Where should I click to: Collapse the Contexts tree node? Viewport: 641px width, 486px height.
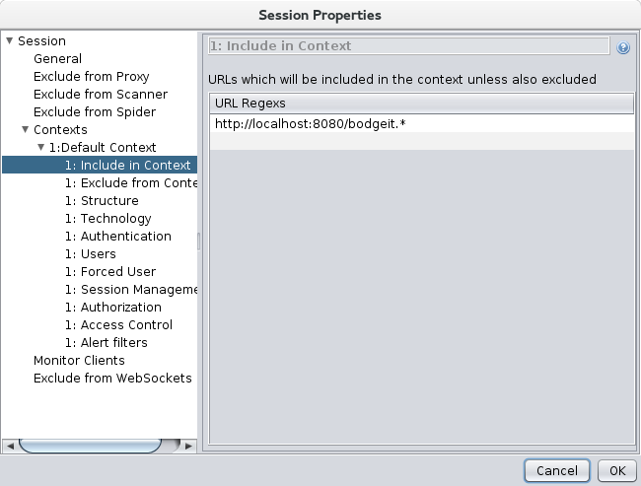[25, 130]
